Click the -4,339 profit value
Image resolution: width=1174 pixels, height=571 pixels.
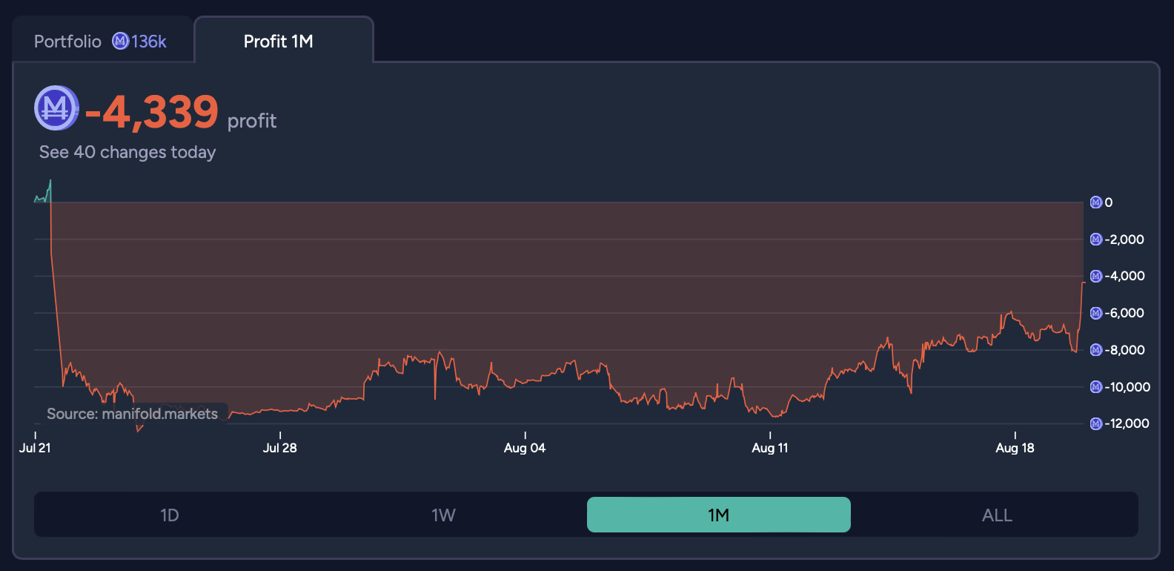[151, 112]
